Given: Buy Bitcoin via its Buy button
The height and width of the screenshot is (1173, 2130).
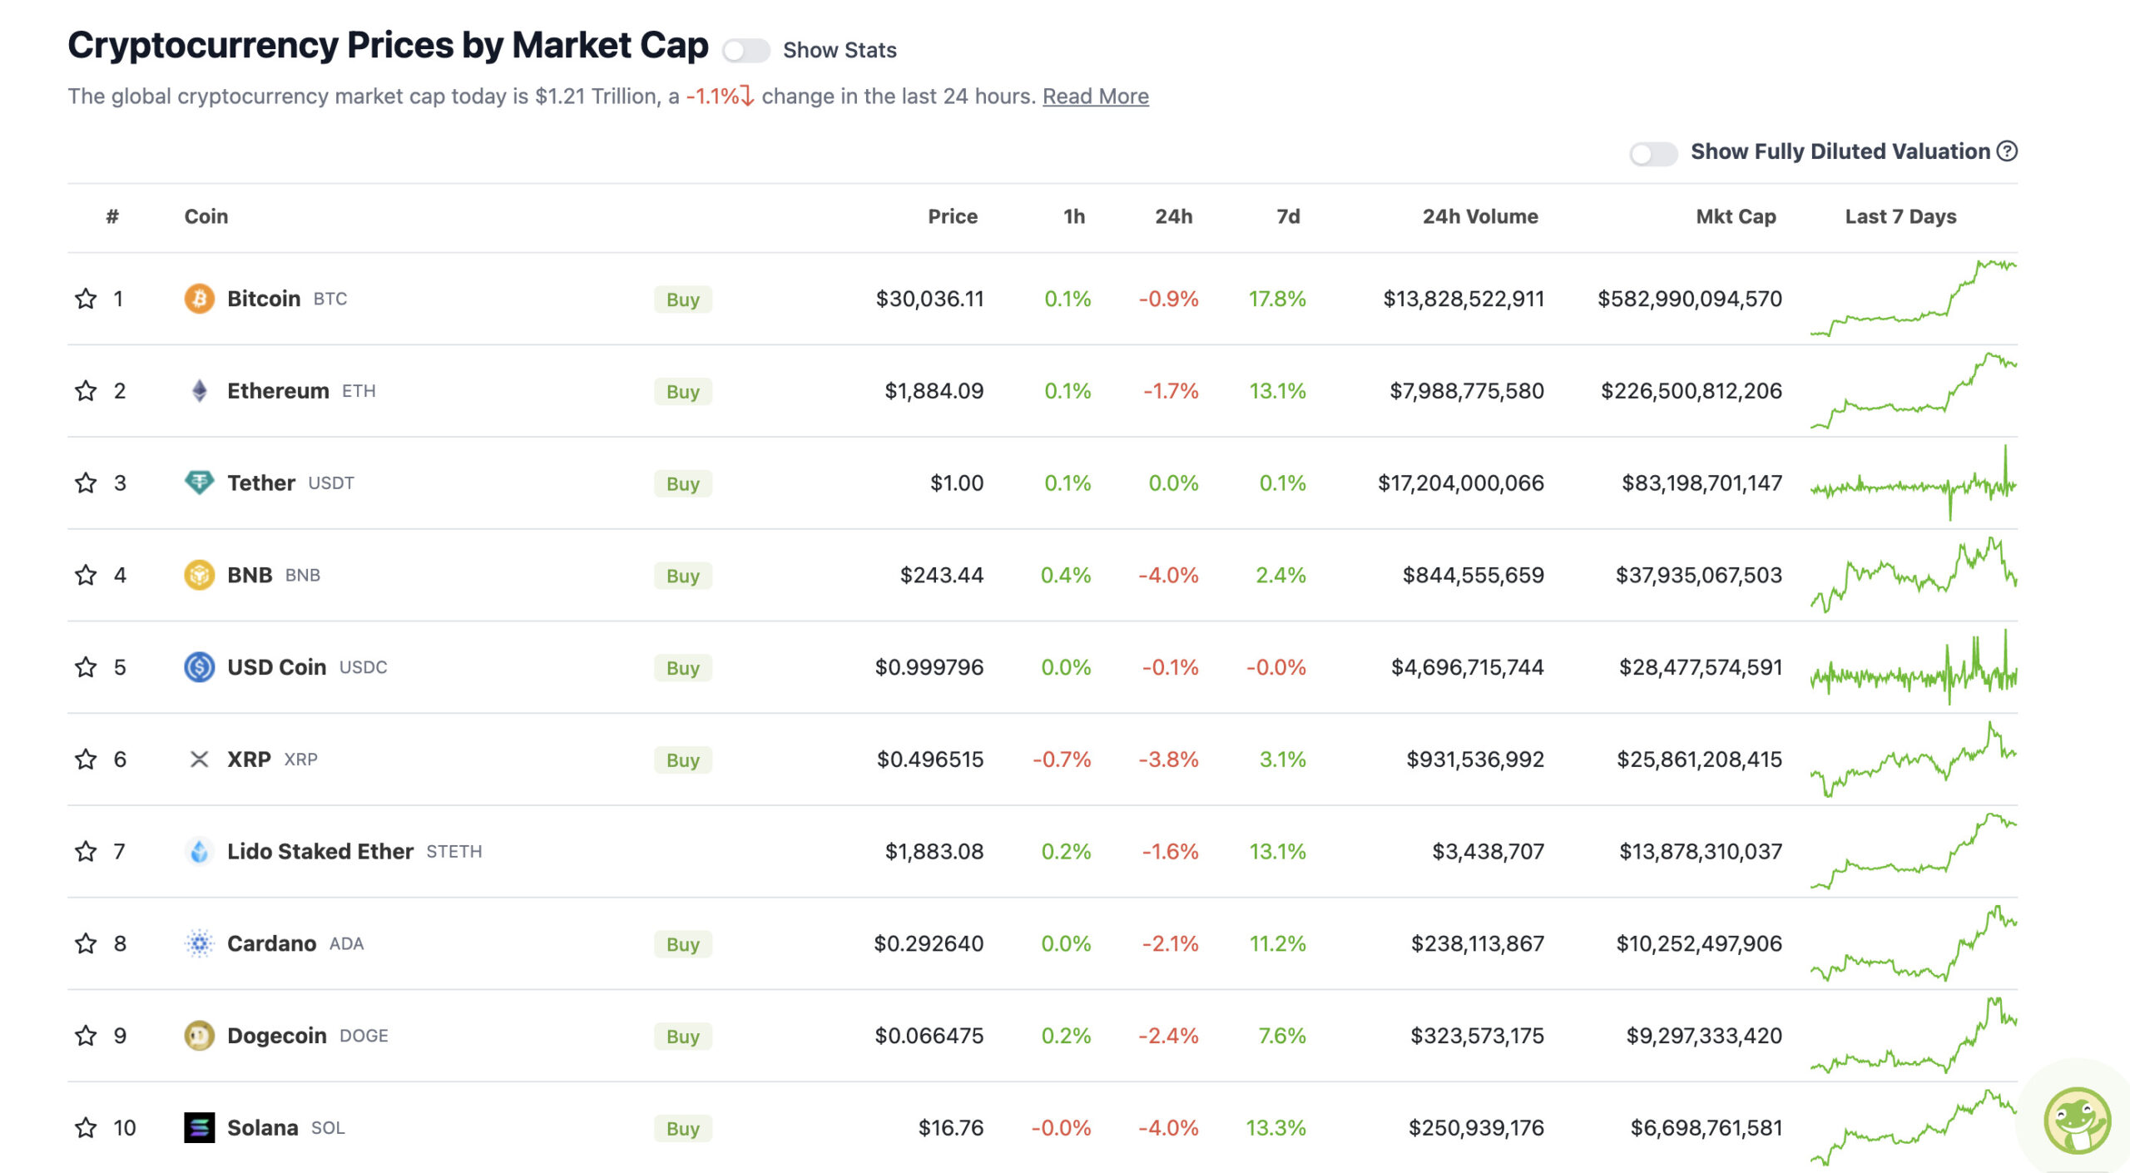Looking at the screenshot, I should [683, 299].
